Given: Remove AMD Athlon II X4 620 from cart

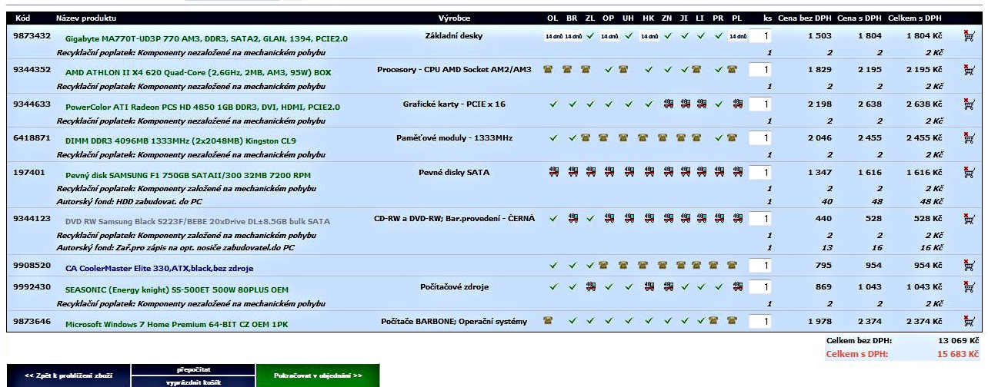Looking at the screenshot, I should (x=969, y=70).
